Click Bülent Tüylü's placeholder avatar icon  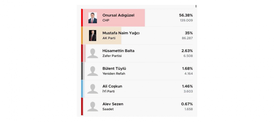[x=93, y=71]
